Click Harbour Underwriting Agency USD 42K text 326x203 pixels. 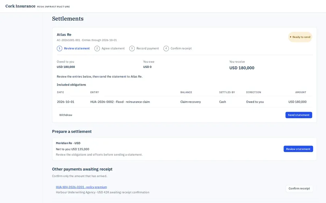(103, 192)
